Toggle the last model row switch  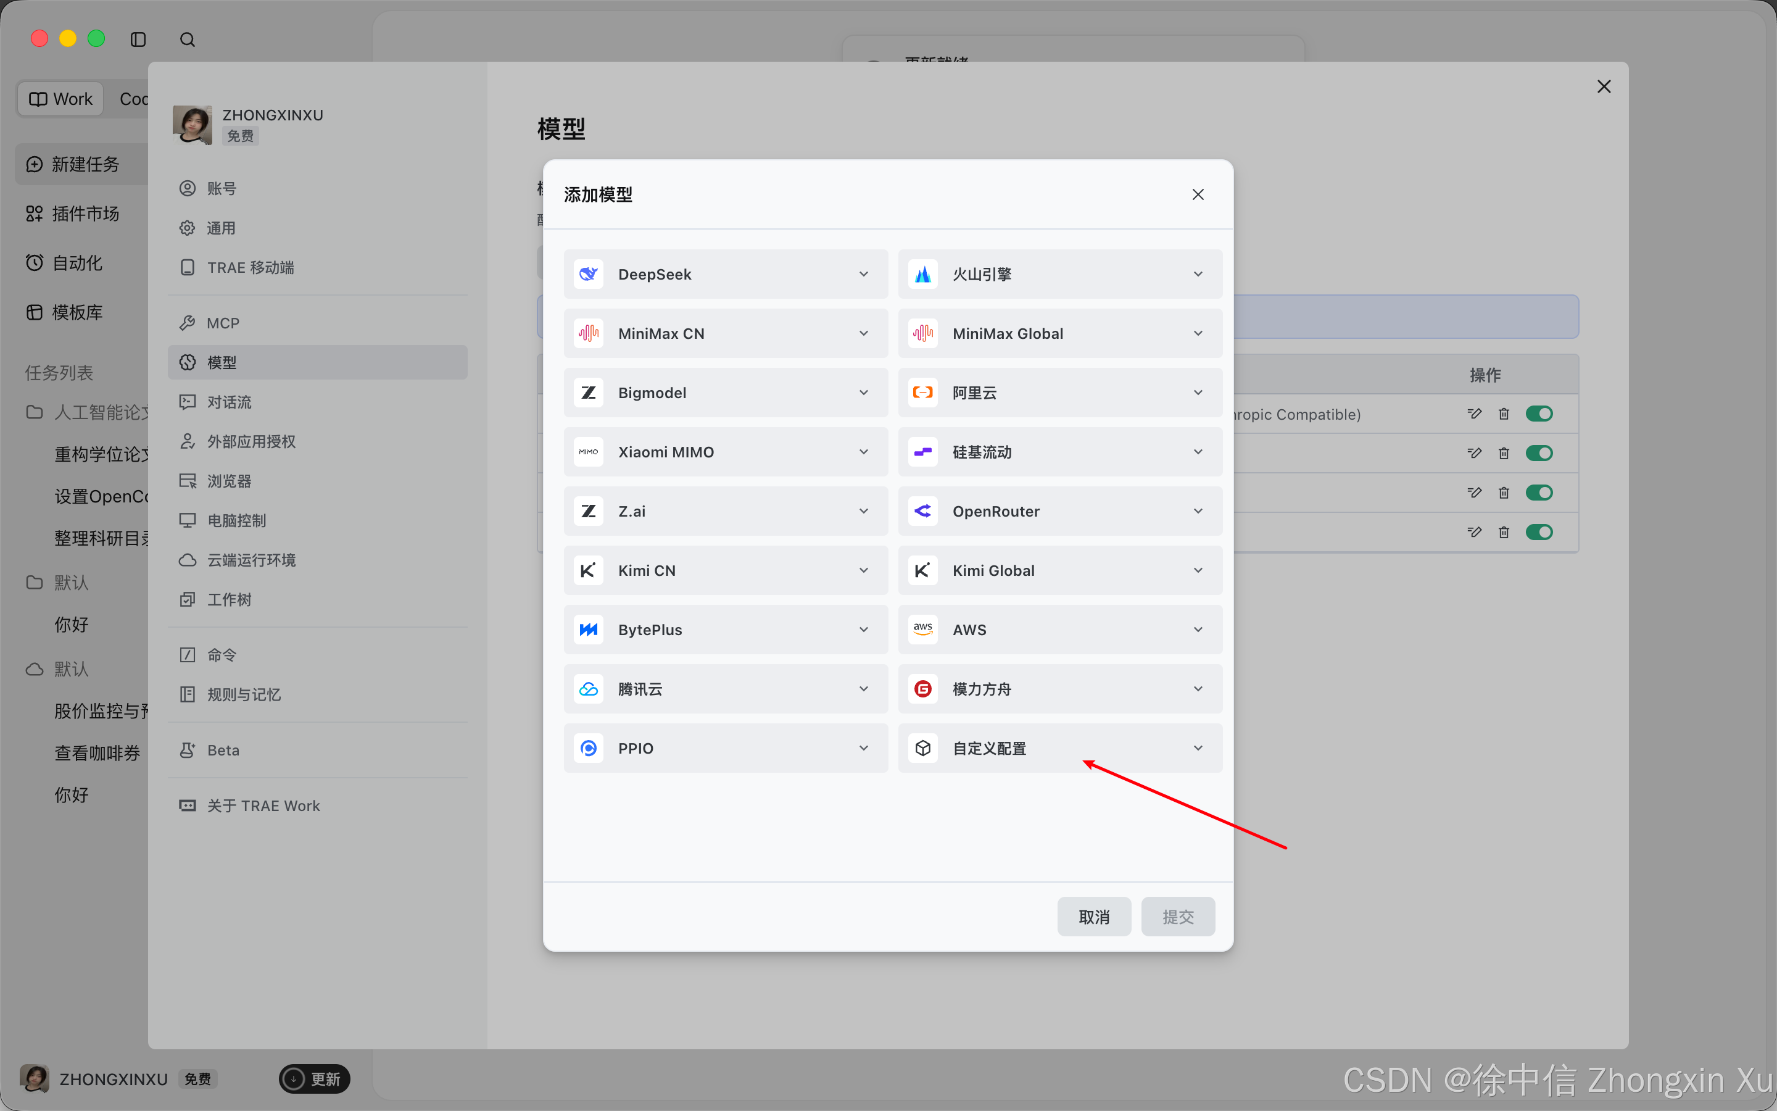click(1539, 532)
